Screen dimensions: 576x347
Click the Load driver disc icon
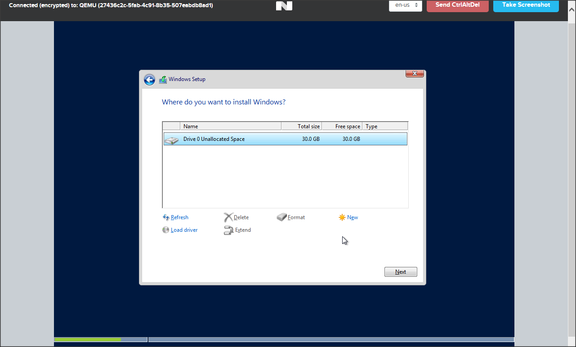click(x=165, y=230)
